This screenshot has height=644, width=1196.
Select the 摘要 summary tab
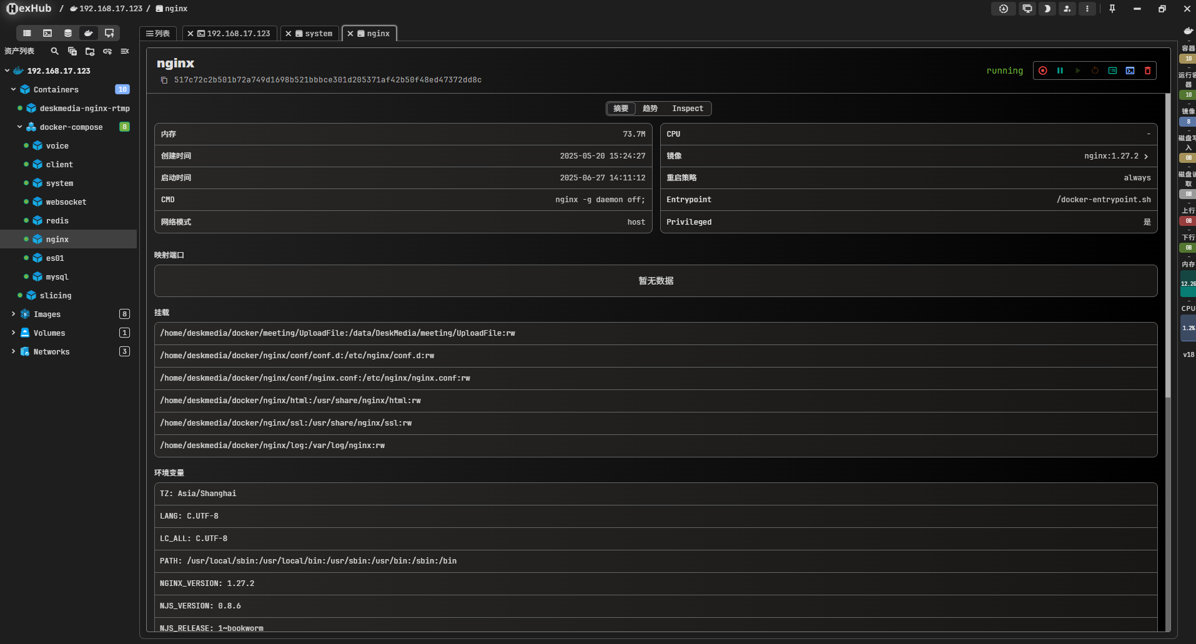(621, 109)
